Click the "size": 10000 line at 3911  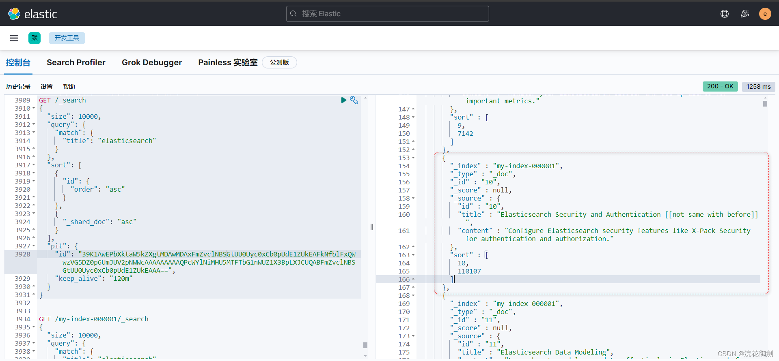[x=74, y=116]
